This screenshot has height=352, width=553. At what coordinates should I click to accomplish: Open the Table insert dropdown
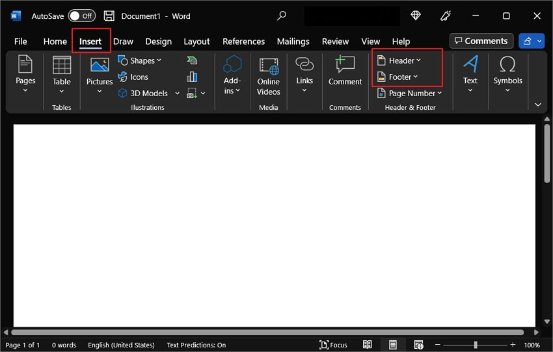point(62,75)
